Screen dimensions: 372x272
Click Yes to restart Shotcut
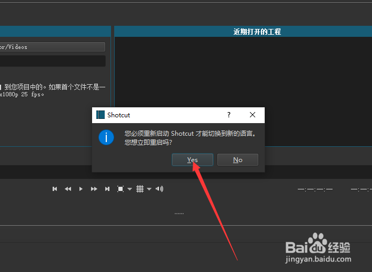click(x=193, y=159)
